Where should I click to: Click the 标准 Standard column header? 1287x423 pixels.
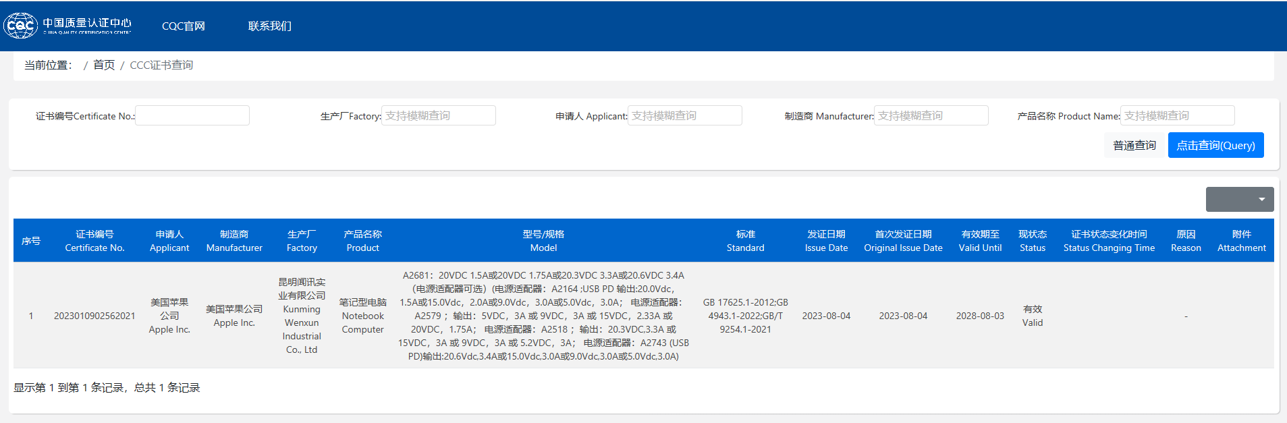pyautogui.click(x=745, y=241)
